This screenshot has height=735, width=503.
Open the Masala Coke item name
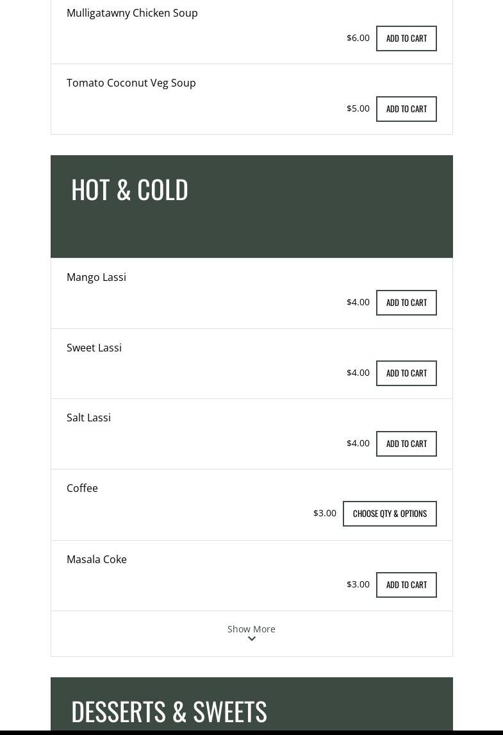coord(97,559)
